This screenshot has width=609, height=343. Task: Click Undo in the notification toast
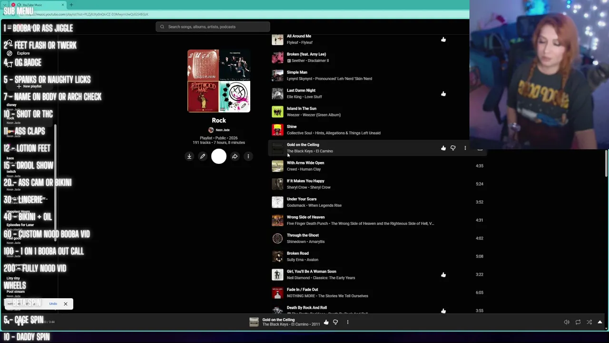tap(53, 304)
